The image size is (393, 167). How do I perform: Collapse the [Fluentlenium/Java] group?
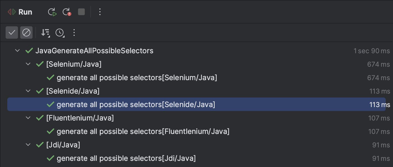point(28,118)
